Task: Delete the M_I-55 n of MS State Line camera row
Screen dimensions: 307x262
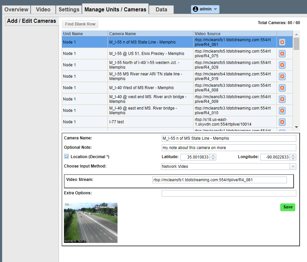Action: tap(282, 42)
